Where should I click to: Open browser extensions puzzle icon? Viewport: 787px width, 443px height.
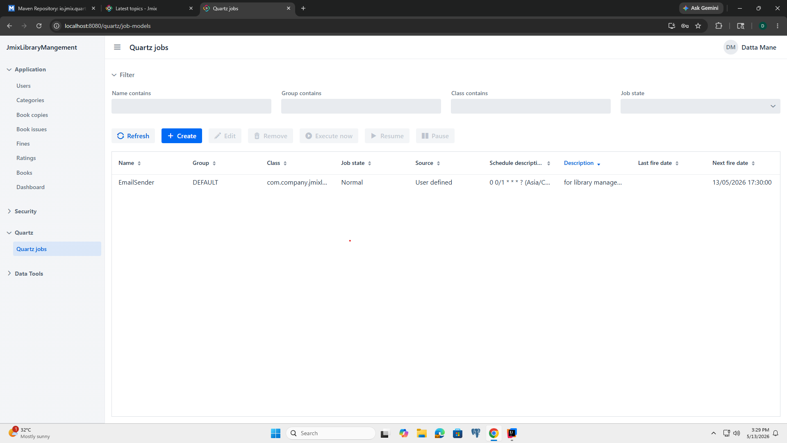pyautogui.click(x=719, y=26)
